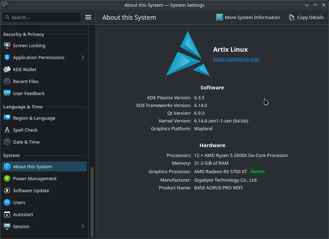Focus the Search settings field
Screen dimensions: 329x239
pyautogui.click(x=42, y=17)
